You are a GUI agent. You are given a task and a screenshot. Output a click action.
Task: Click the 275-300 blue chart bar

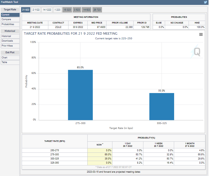click(80, 95)
